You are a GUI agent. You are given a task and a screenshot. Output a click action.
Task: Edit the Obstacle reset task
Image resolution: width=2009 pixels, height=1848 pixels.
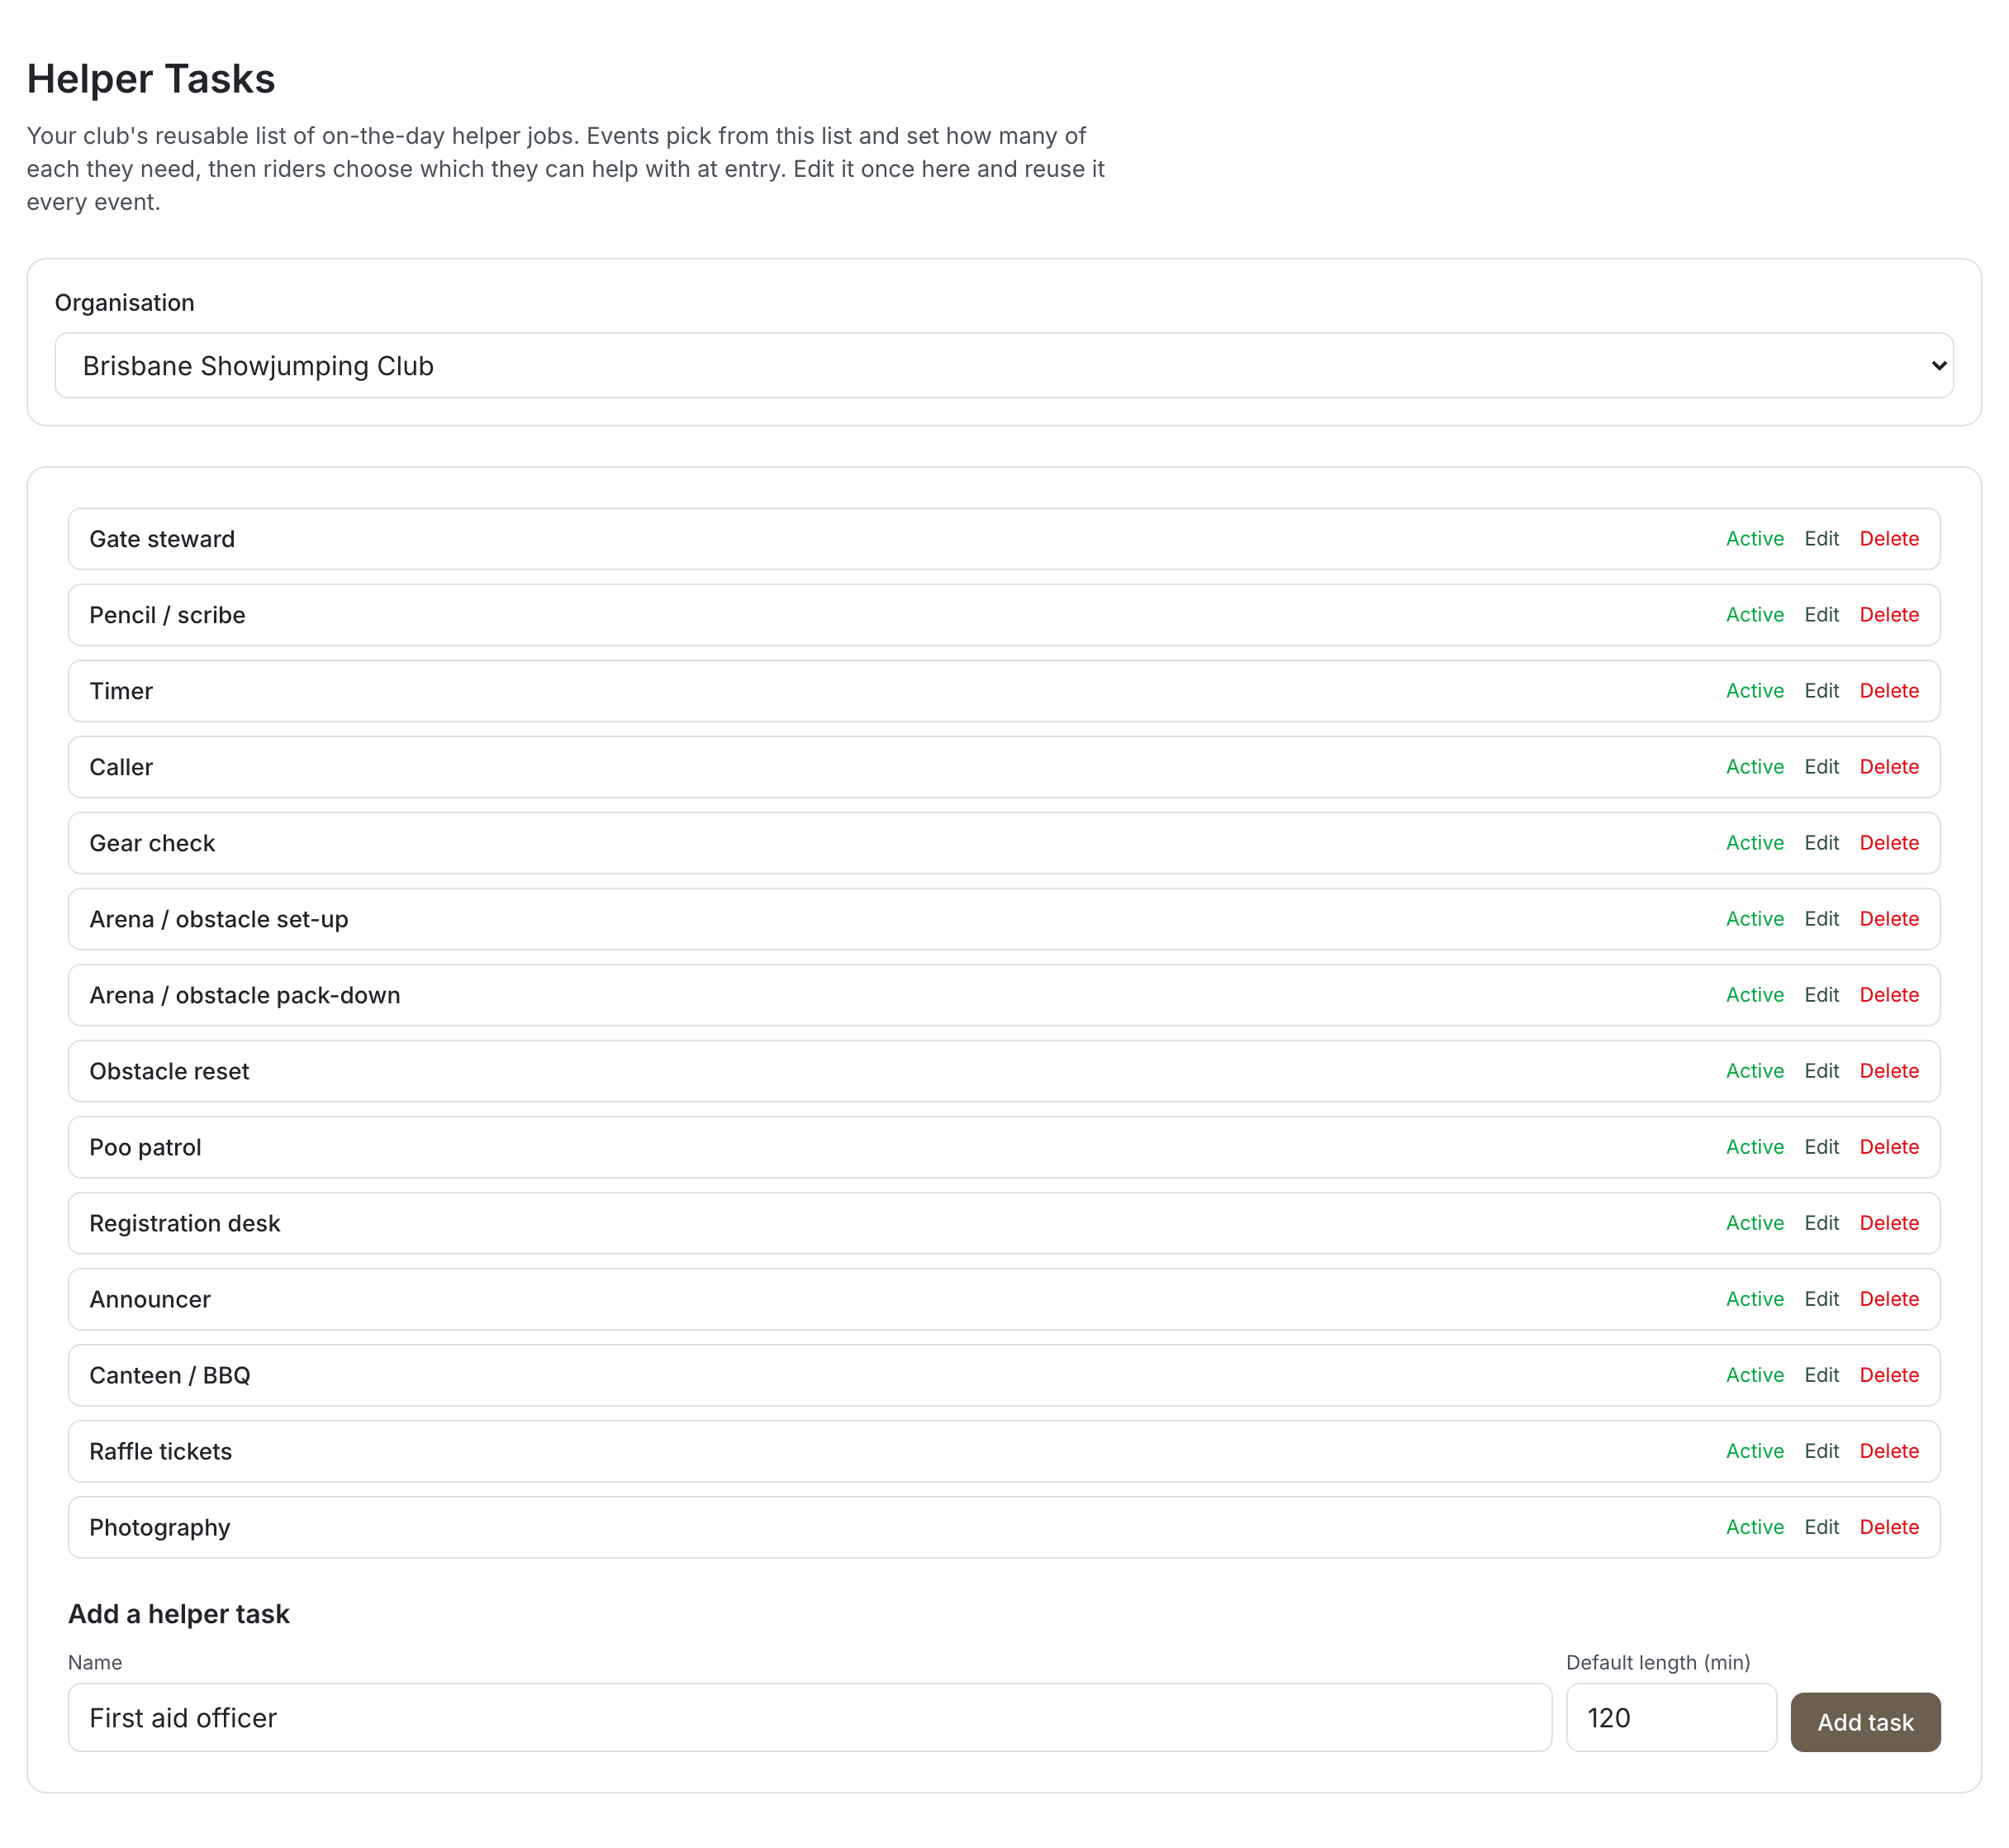pos(1821,1071)
